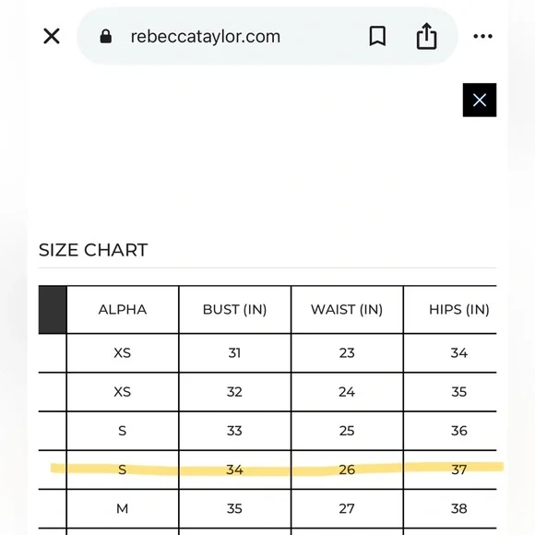Tap the dark corner cell of the table
535x535 pixels.
coord(53,309)
